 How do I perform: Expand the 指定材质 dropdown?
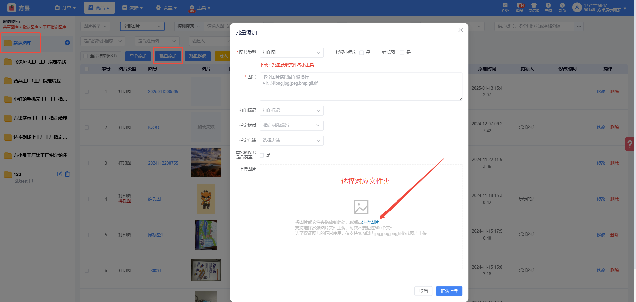(291, 125)
